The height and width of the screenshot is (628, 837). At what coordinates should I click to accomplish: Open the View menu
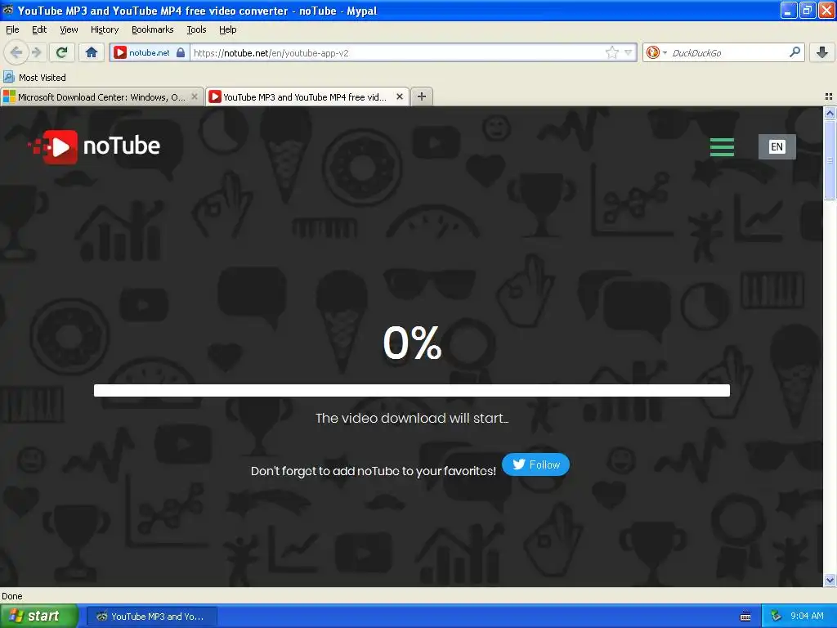pyautogui.click(x=69, y=29)
